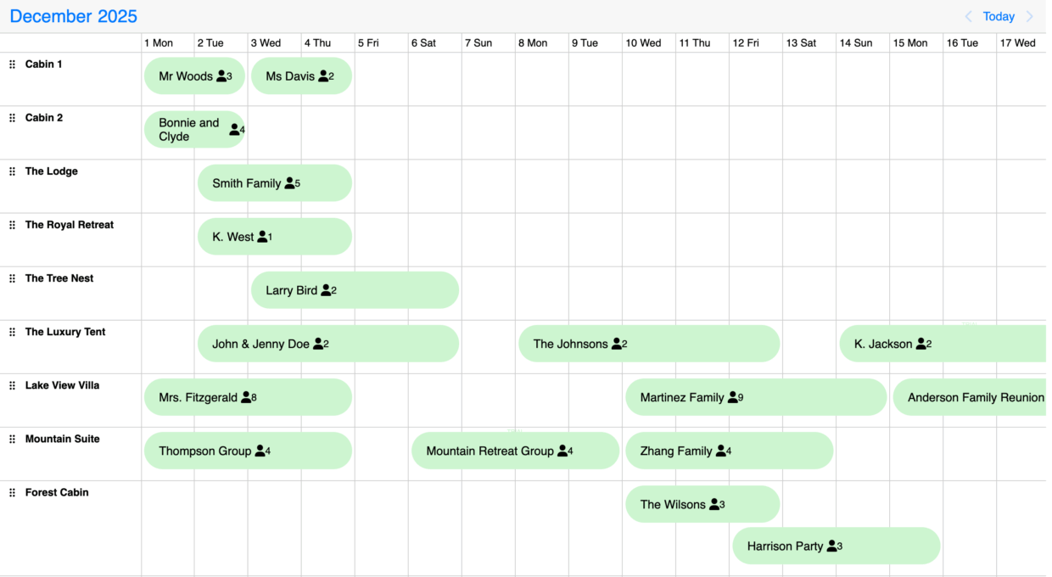Click the Cabin 1 drag handle
The image size is (1052, 577).
(x=12, y=64)
